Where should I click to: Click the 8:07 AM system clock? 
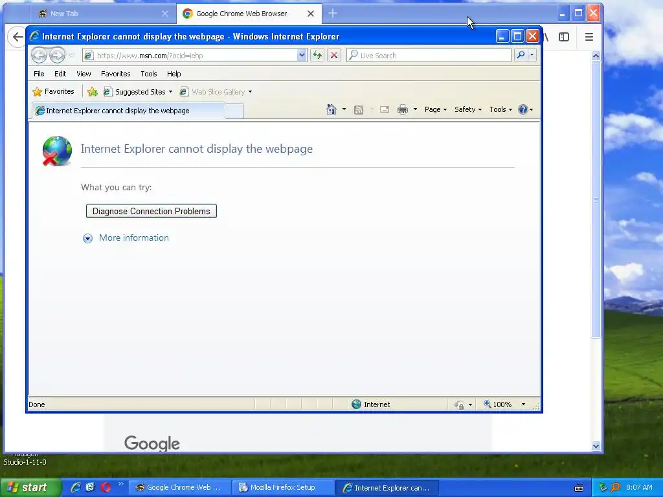[639, 487]
